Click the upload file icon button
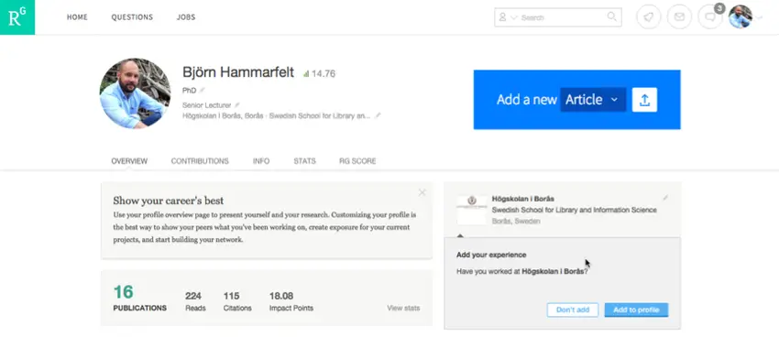 [644, 100]
